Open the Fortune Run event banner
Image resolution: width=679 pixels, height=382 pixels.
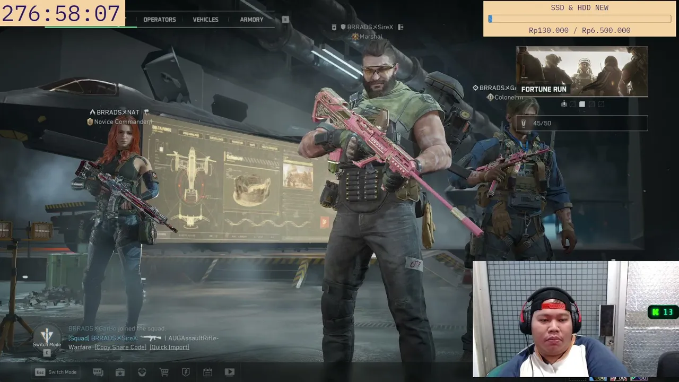coord(582,72)
